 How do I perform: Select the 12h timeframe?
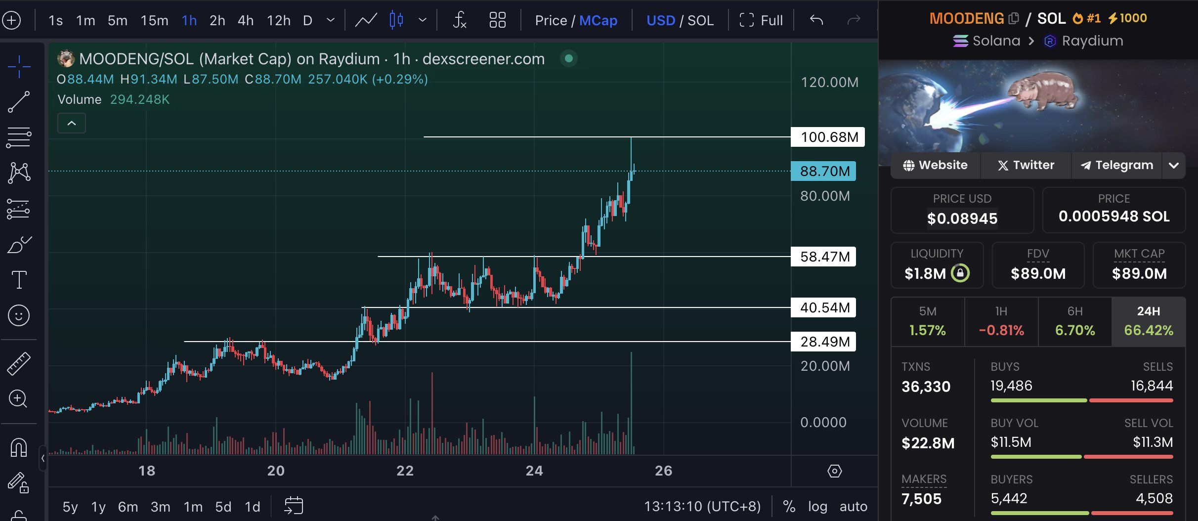279,20
